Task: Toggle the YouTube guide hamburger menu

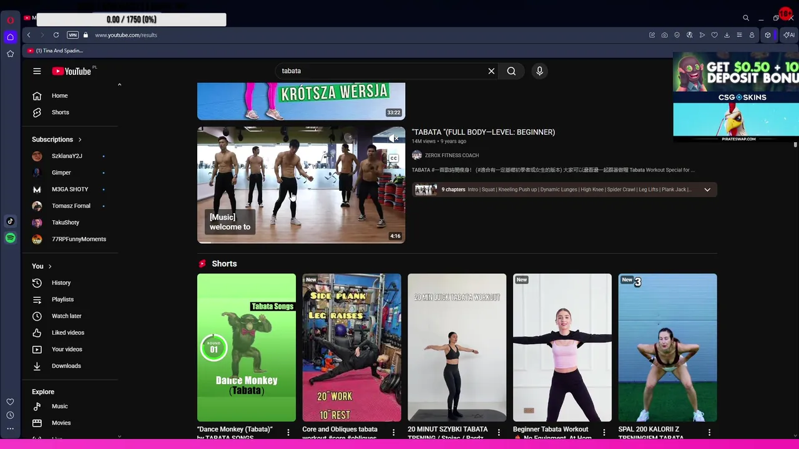Action: (37, 71)
